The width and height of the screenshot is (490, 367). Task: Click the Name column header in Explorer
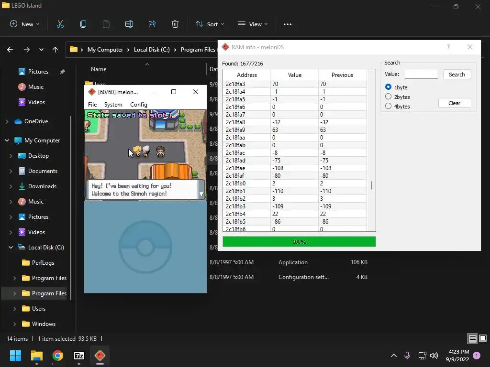[99, 69]
